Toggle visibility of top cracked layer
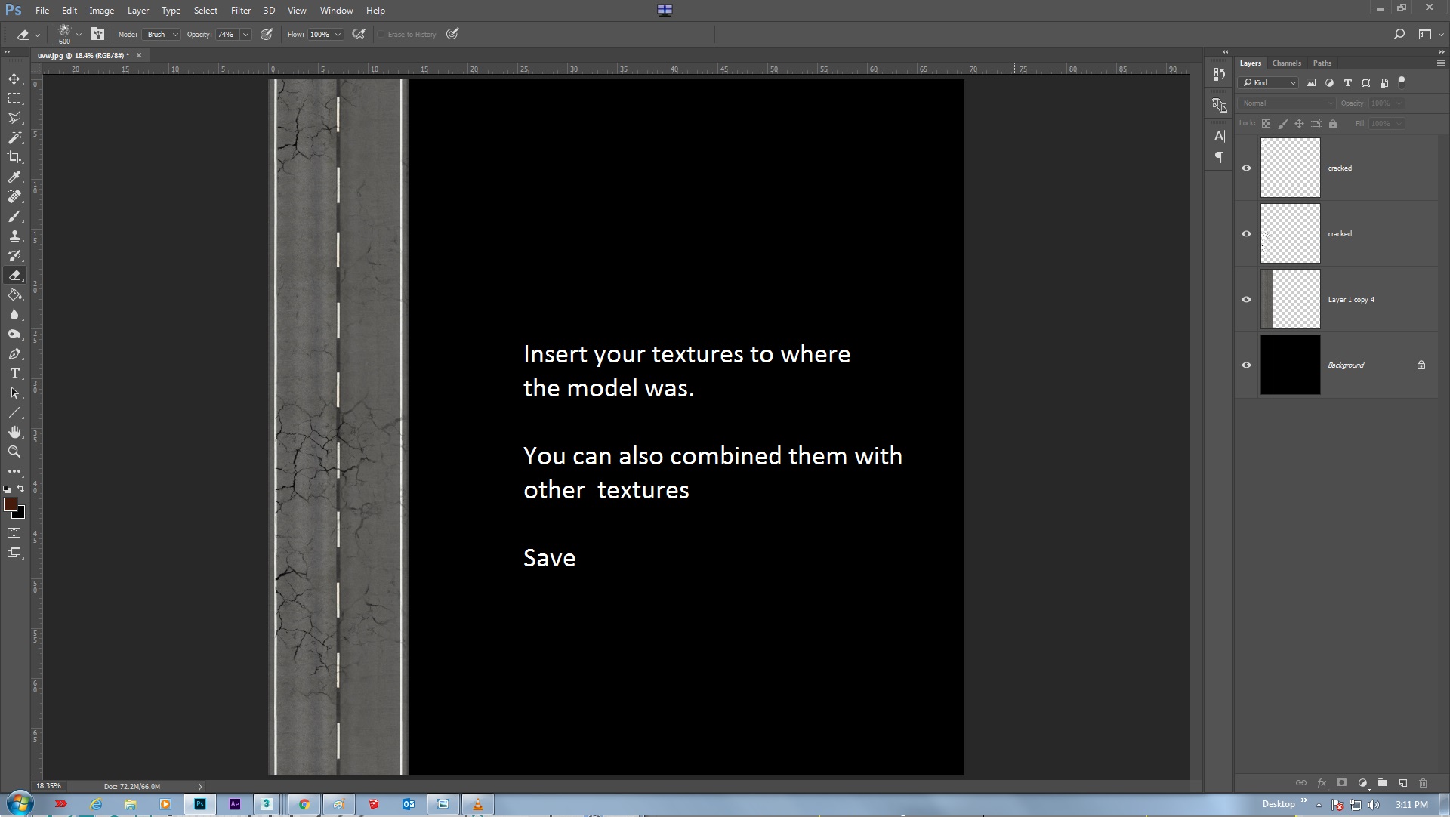The width and height of the screenshot is (1450, 817). pos(1246,167)
